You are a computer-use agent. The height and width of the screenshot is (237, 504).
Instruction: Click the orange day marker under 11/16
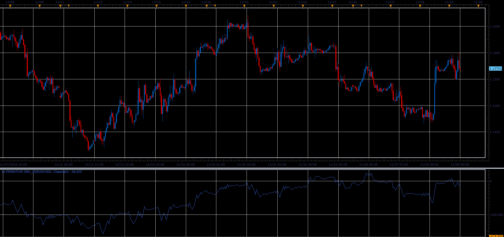[186, 6]
